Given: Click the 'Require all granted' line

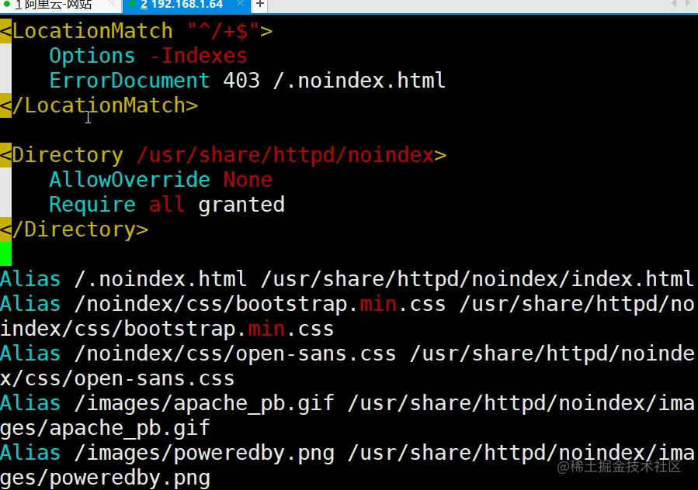Looking at the screenshot, I should (167, 205).
